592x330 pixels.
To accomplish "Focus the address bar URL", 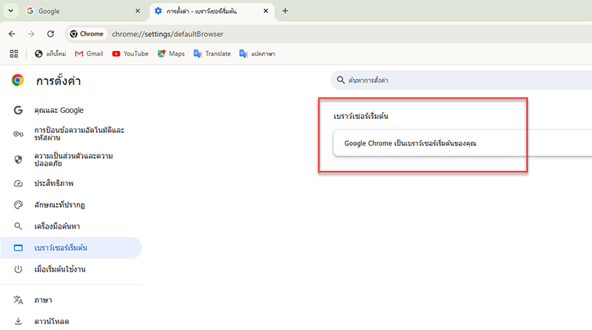I will click(x=167, y=34).
